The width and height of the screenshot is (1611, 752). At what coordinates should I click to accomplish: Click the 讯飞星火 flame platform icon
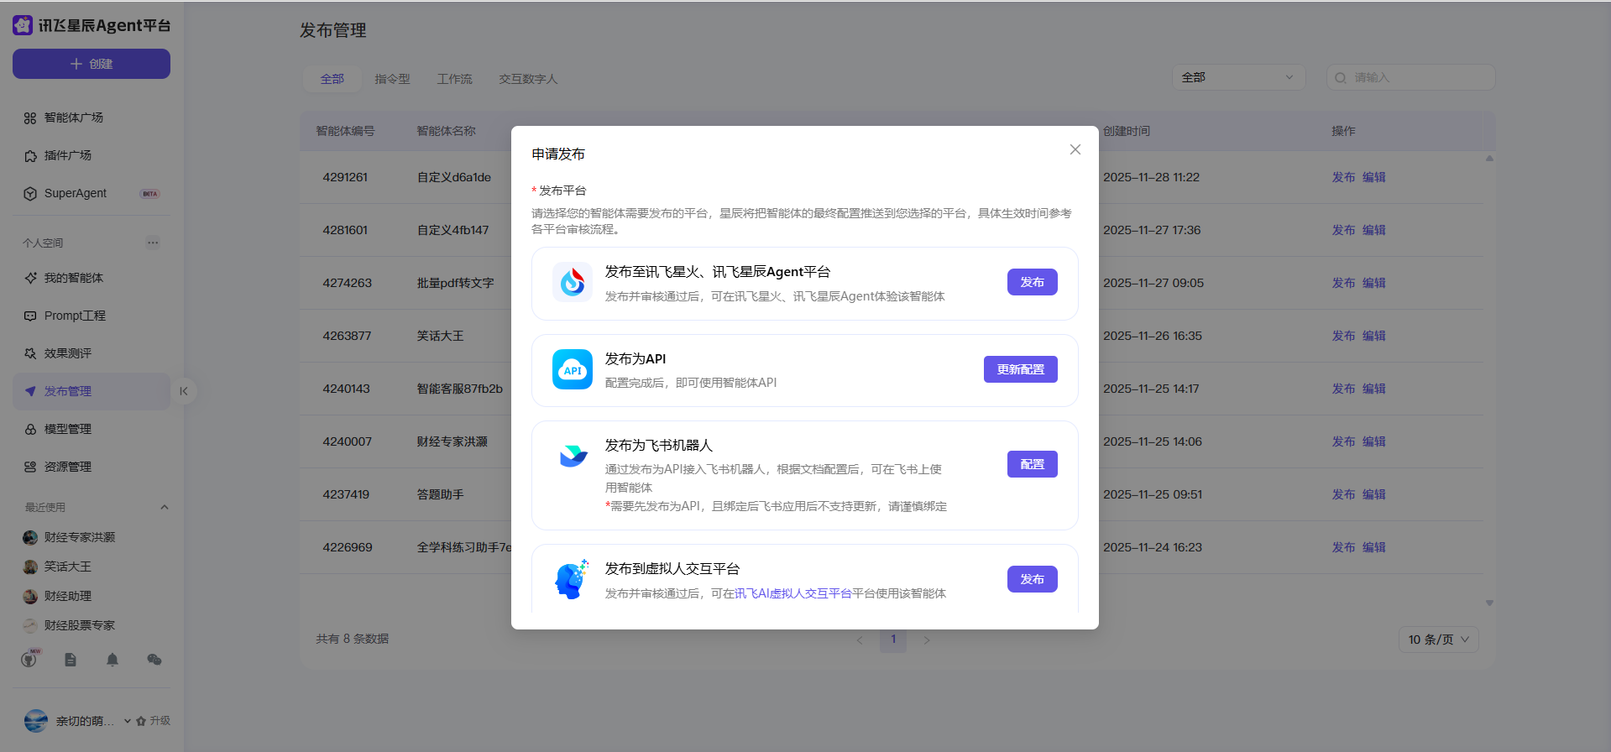[x=573, y=283]
